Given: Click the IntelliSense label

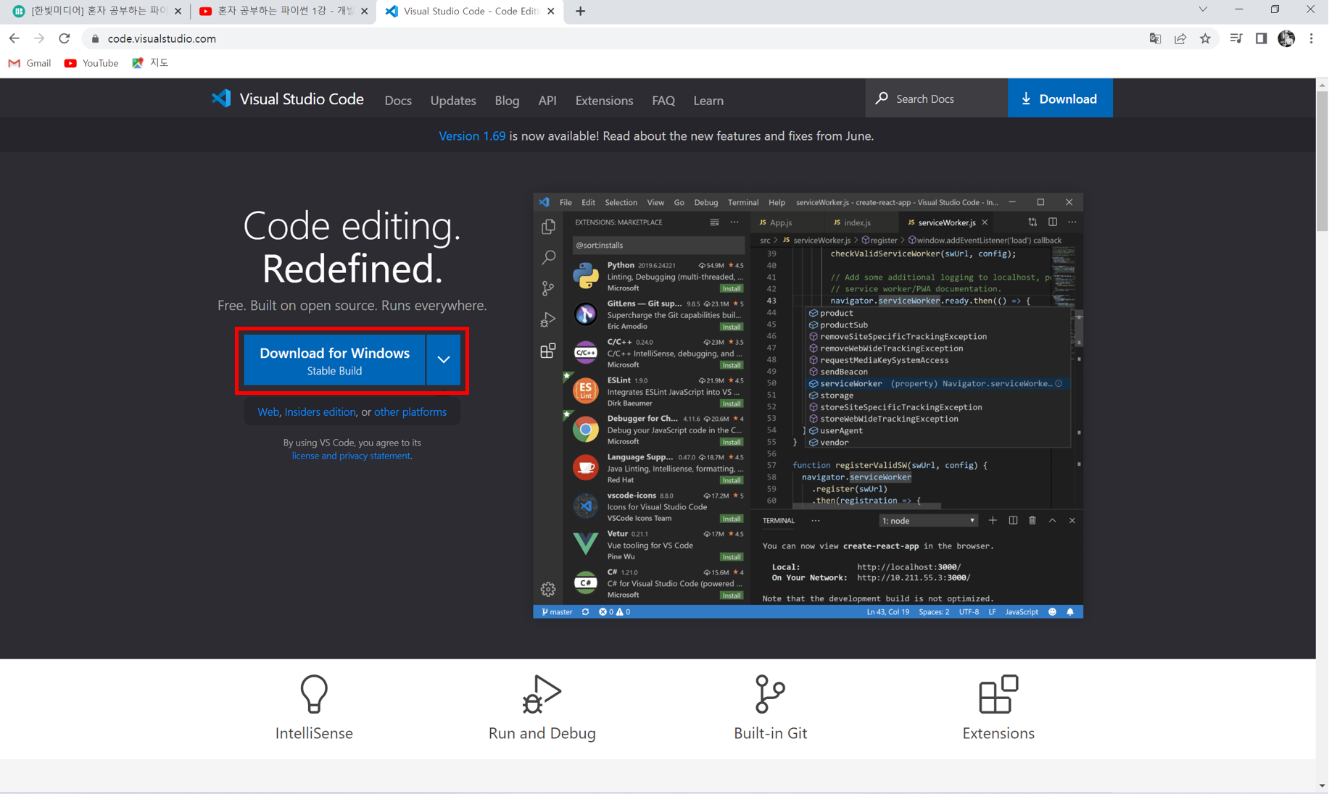Looking at the screenshot, I should tap(314, 733).
